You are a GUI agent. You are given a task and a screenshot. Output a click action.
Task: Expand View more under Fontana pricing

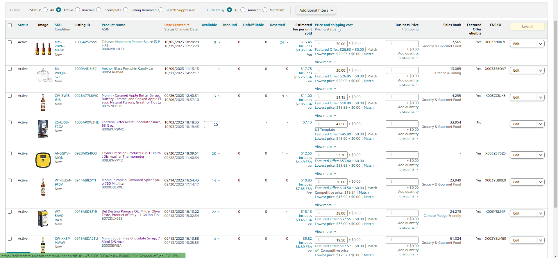325,147
